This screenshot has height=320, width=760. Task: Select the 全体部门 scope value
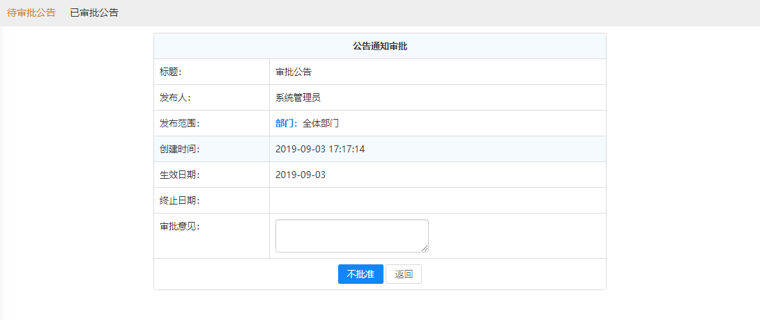(x=321, y=123)
